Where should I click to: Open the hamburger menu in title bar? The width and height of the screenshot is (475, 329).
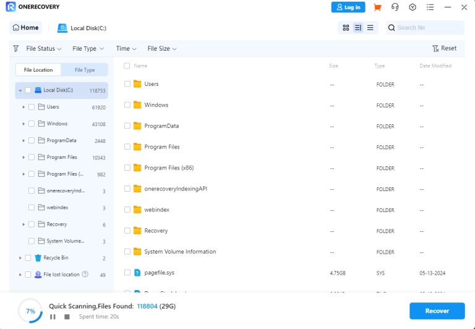430,7
